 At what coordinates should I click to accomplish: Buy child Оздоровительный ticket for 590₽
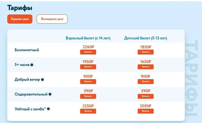(x=146, y=96)
